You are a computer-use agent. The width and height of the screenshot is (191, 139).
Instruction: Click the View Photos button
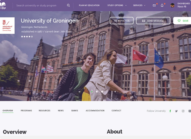[x=122, y=21]
